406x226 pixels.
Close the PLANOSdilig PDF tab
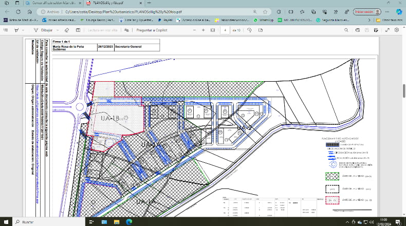point(141,3)
